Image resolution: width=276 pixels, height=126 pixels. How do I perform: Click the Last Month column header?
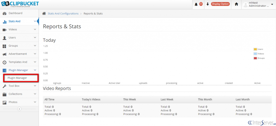(243, 99)
